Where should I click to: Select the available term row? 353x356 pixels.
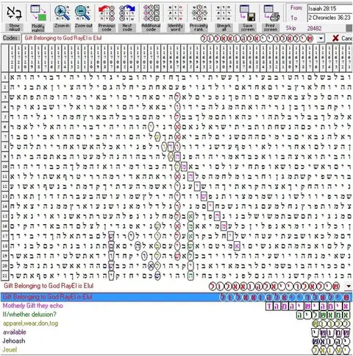176,332
